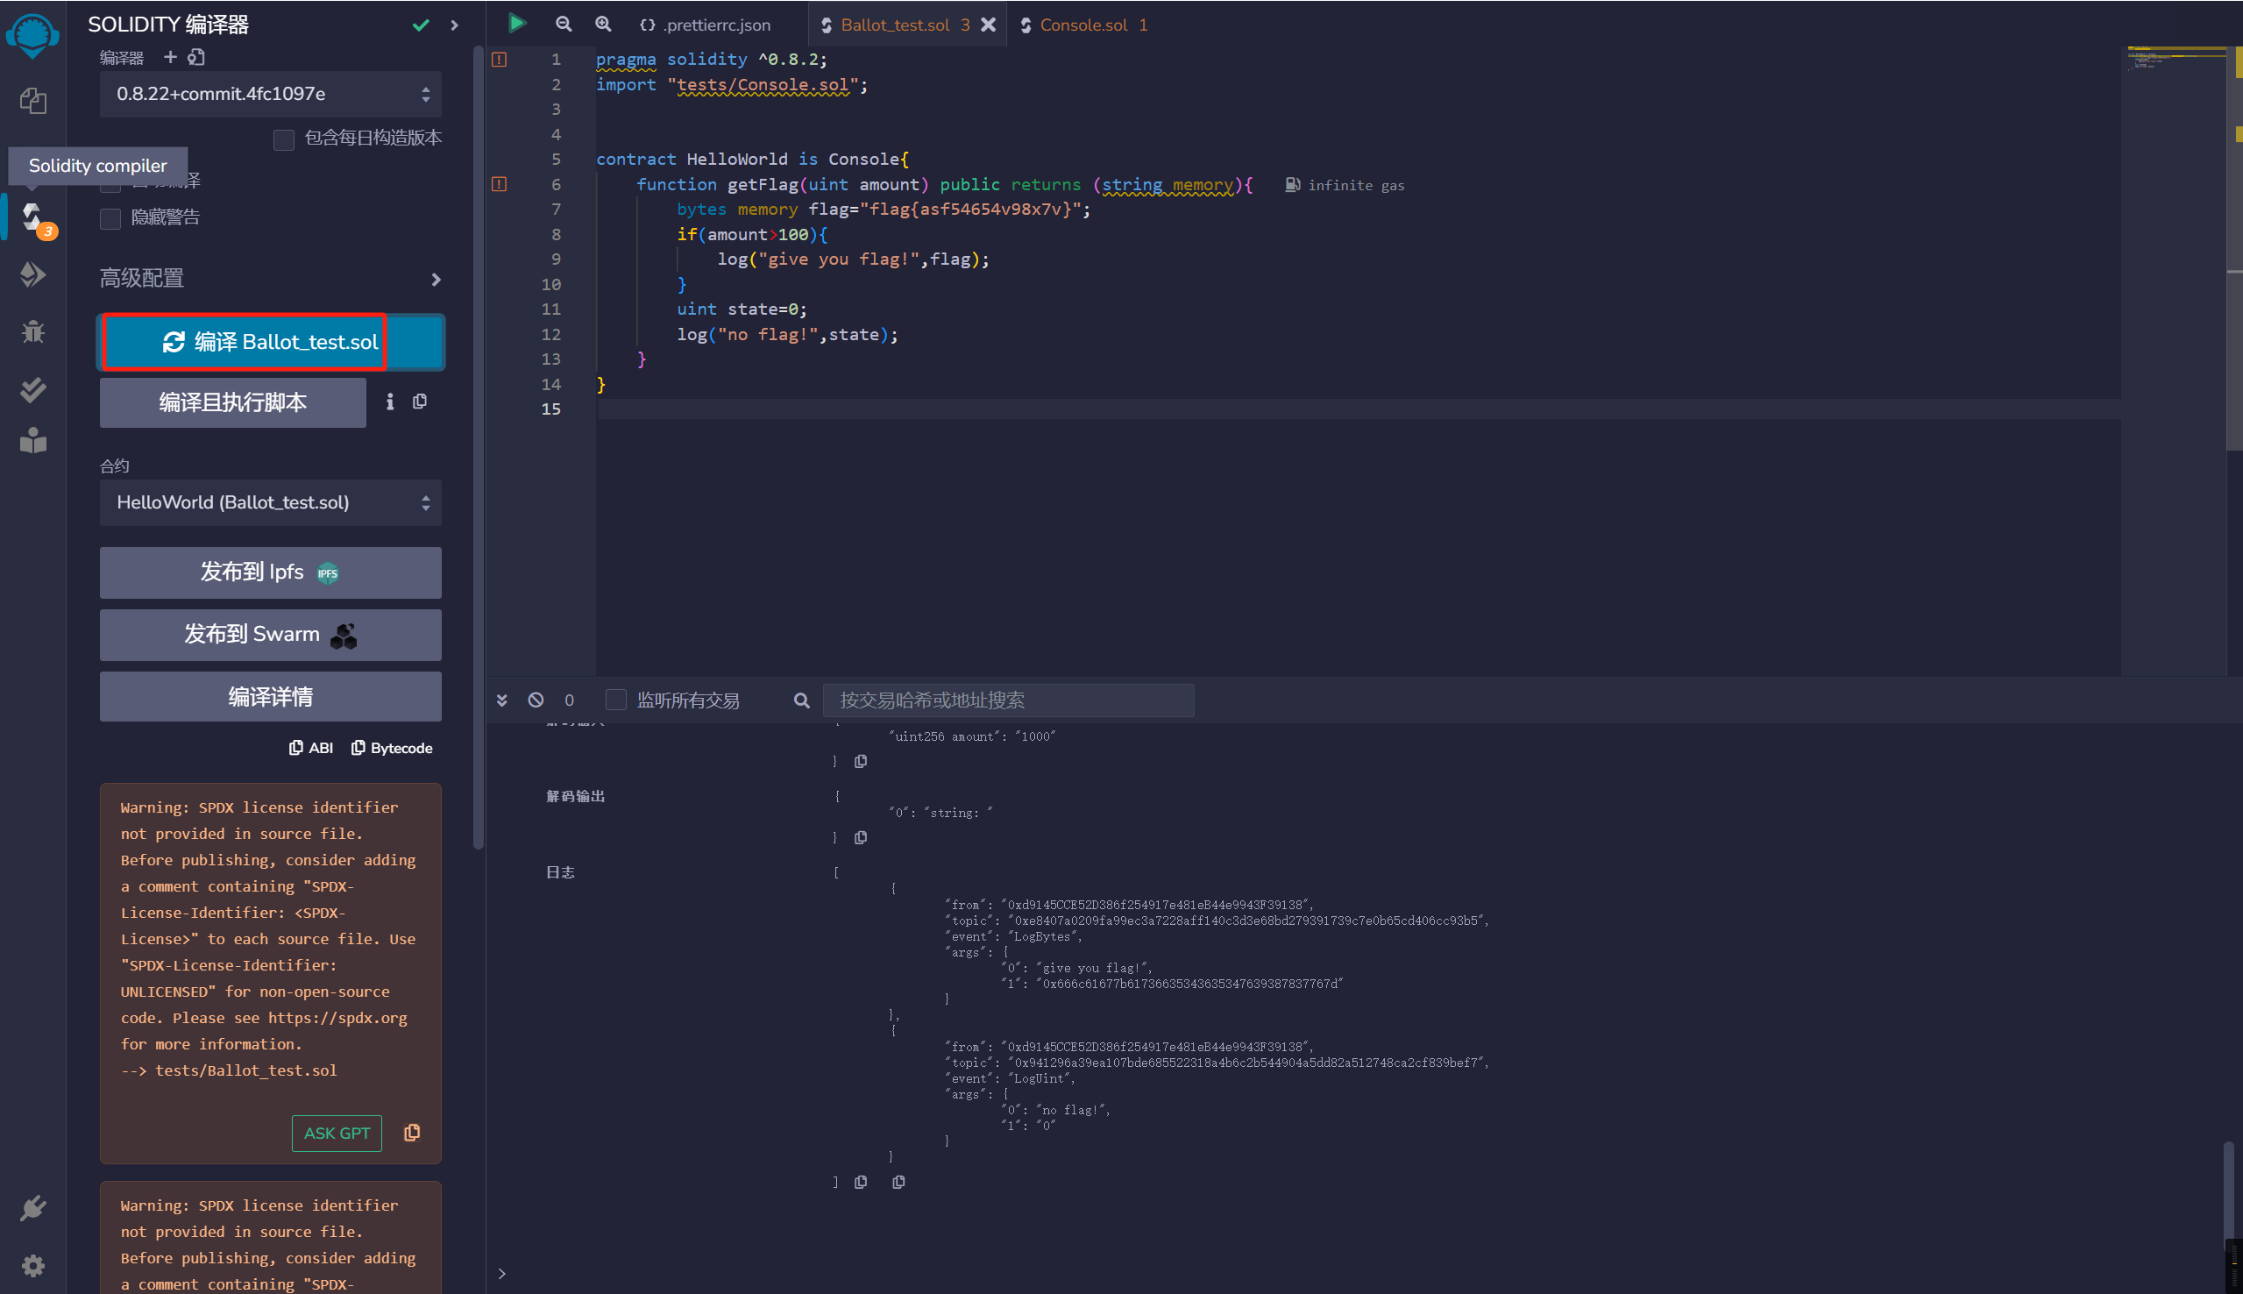This screenshot has height=1294, width=2243.
Task: Clear the terminal console
Action: click(x=536, y=700)
